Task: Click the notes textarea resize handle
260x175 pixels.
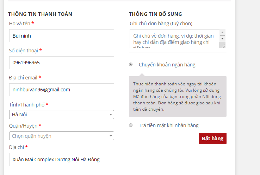Action: coord(222,45)
